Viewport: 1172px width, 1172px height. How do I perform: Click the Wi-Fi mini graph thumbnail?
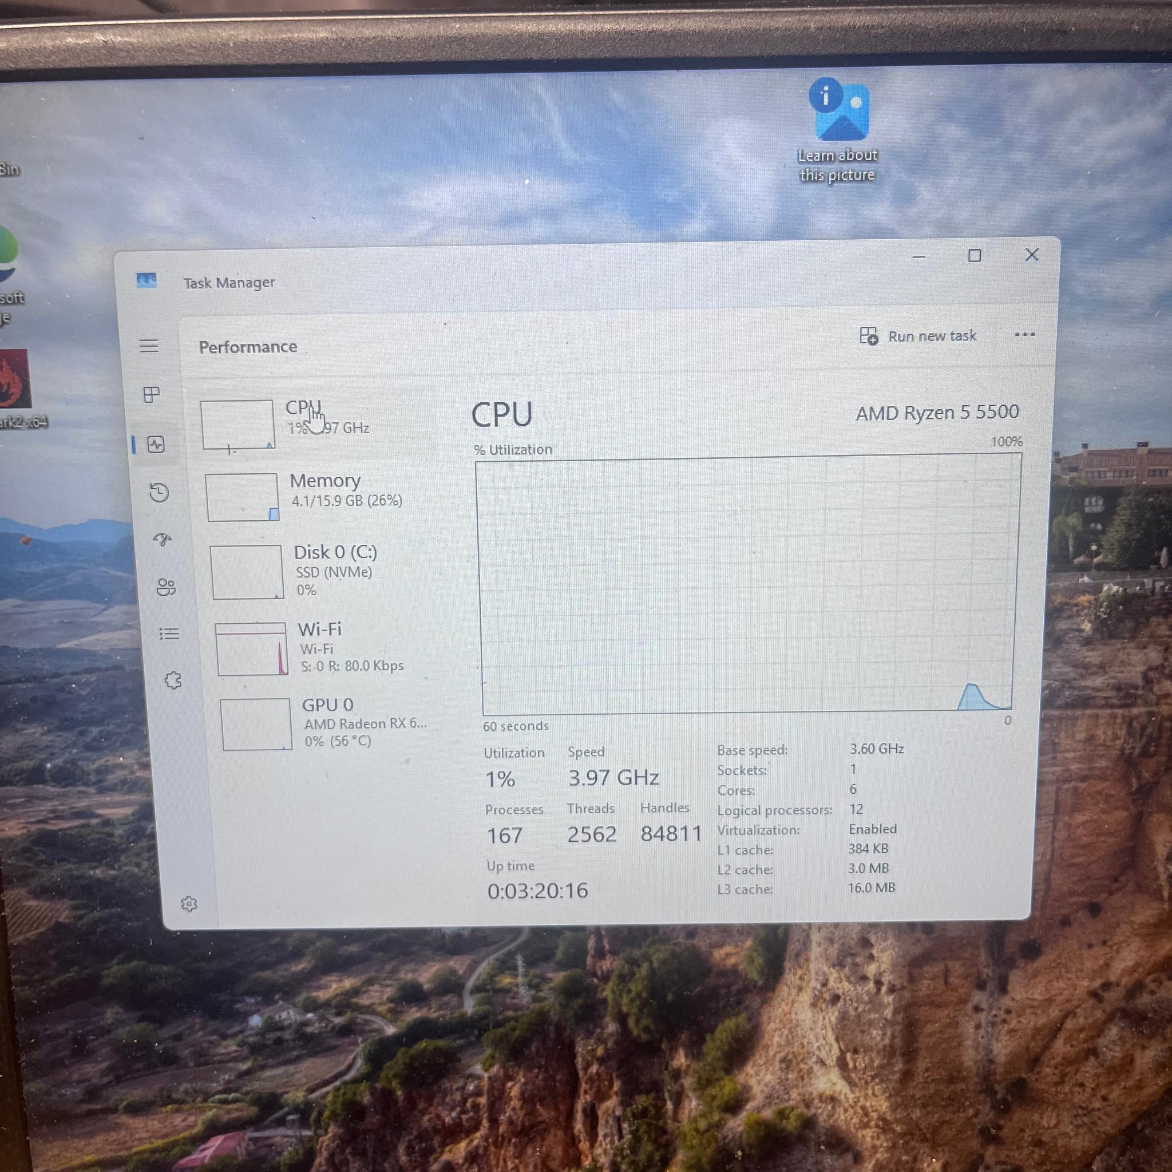[x=252, y=648]
